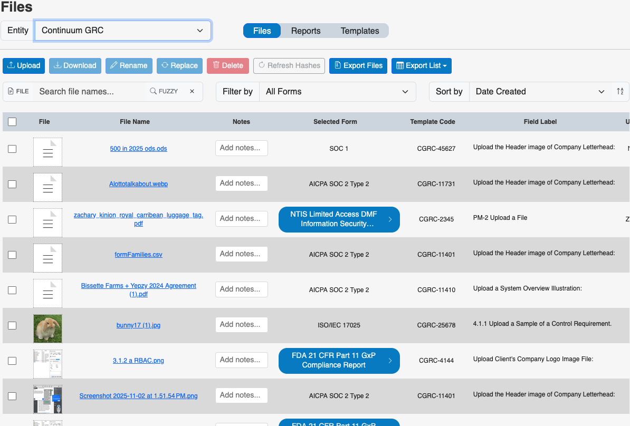Hit the red Delete trash button
Image resolution: width=630 pixels, height=426 pixels.
[227, 65]
